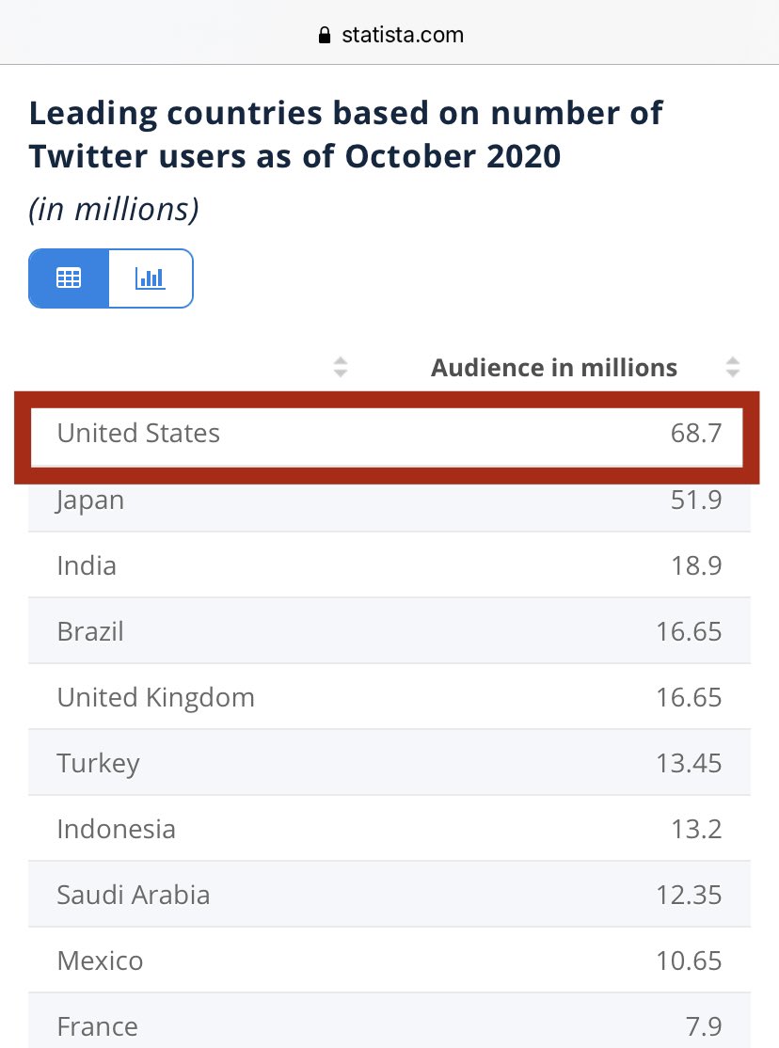The image size is (779, 1048).
Task: Sort by Audience in millions arrows
Action: pyautogui.click(x=733, y=368)
